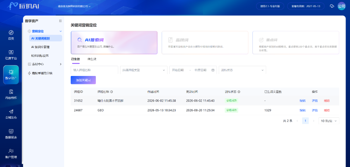Focus the 输入词组名称 search field
This screenshot has height=167, width=350.
[94, 70]
